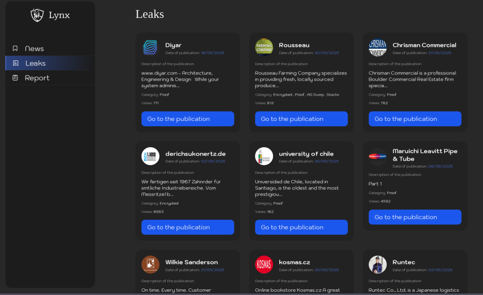This screenshot has height=295, width=483.
Task: Click the 'Wir fertigen seit 1967' description
Action: point(181,188)
